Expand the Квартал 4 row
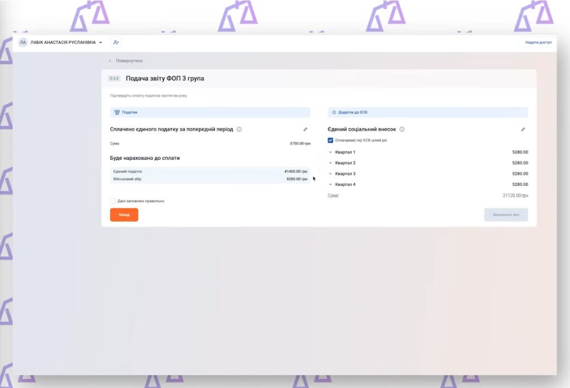Viewport: 570px width, 388px height. [331, 184]
